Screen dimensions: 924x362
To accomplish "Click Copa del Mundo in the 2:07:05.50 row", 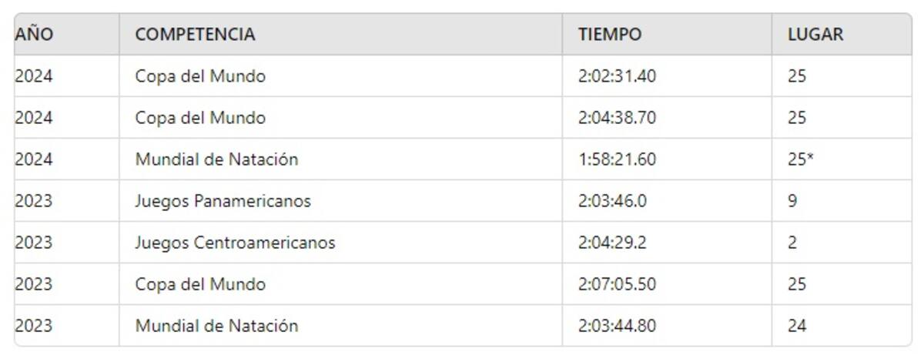I will click(x=200, y=284).
